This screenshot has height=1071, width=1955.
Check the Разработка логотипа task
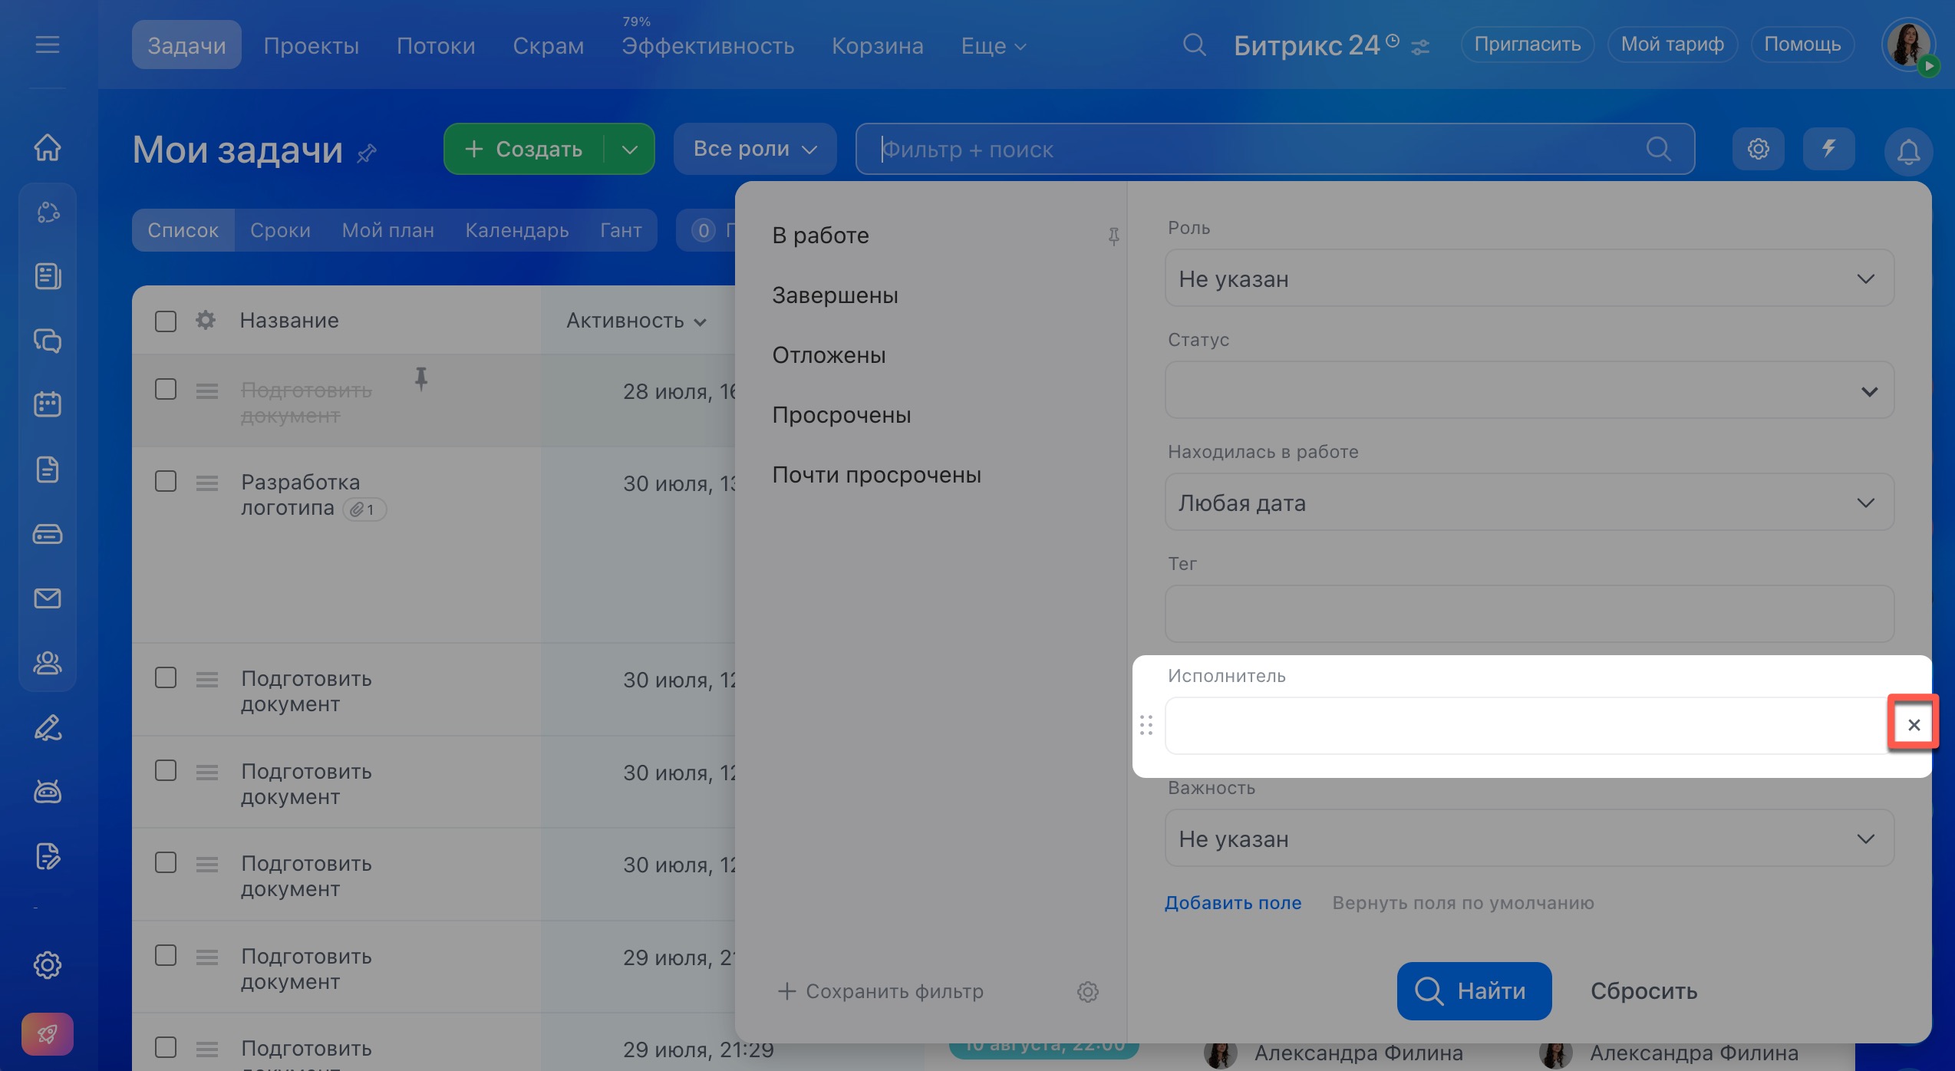tap(166, 481)
